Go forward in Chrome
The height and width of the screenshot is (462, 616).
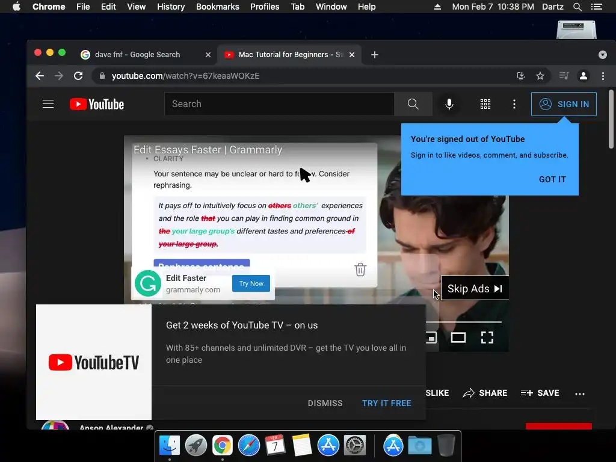point(59,76)
